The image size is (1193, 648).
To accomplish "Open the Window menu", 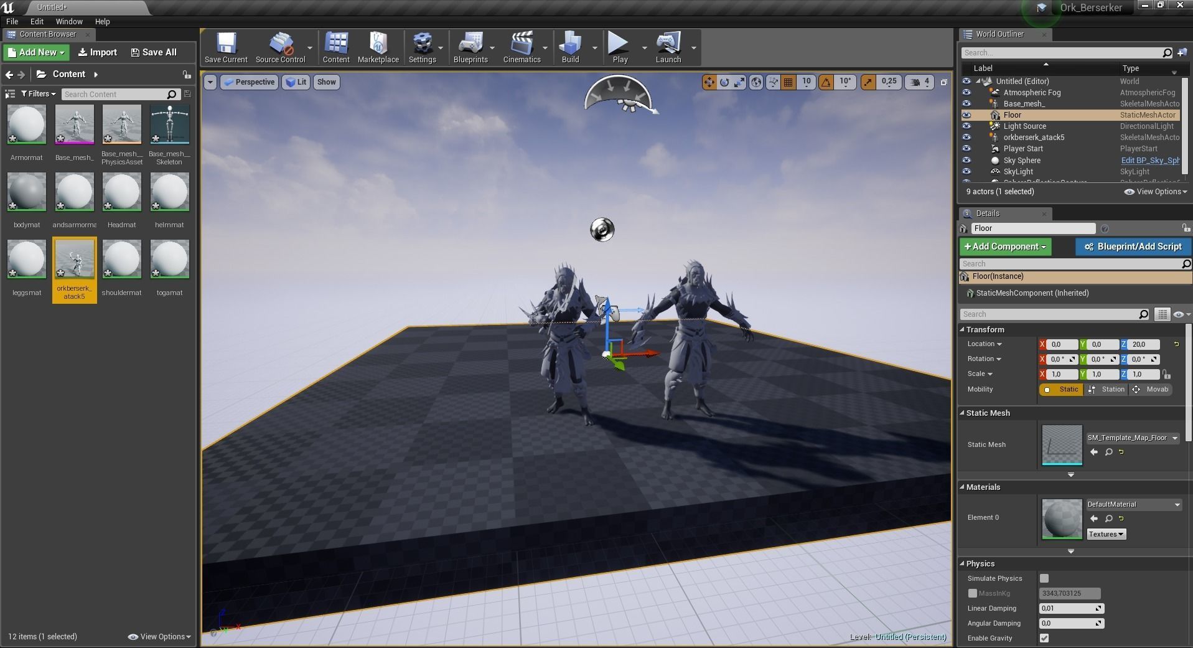I will [69, 21].
